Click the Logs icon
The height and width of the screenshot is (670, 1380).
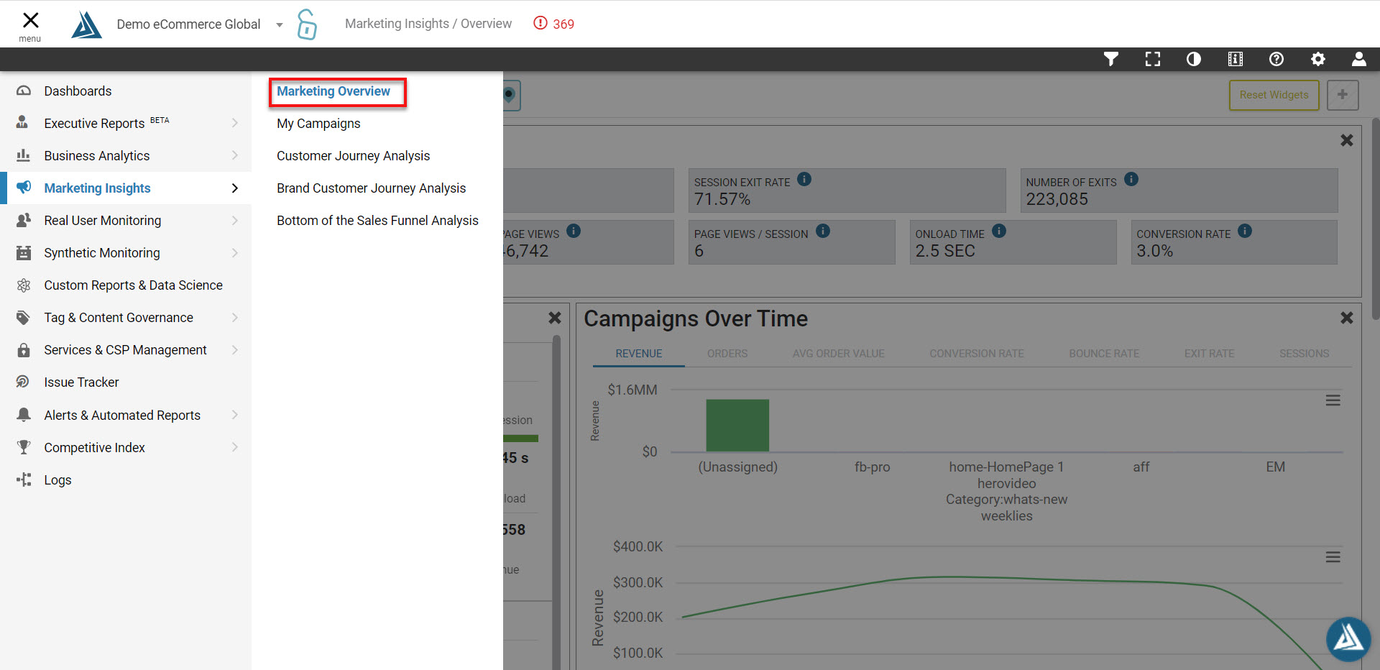click(24, 479)
